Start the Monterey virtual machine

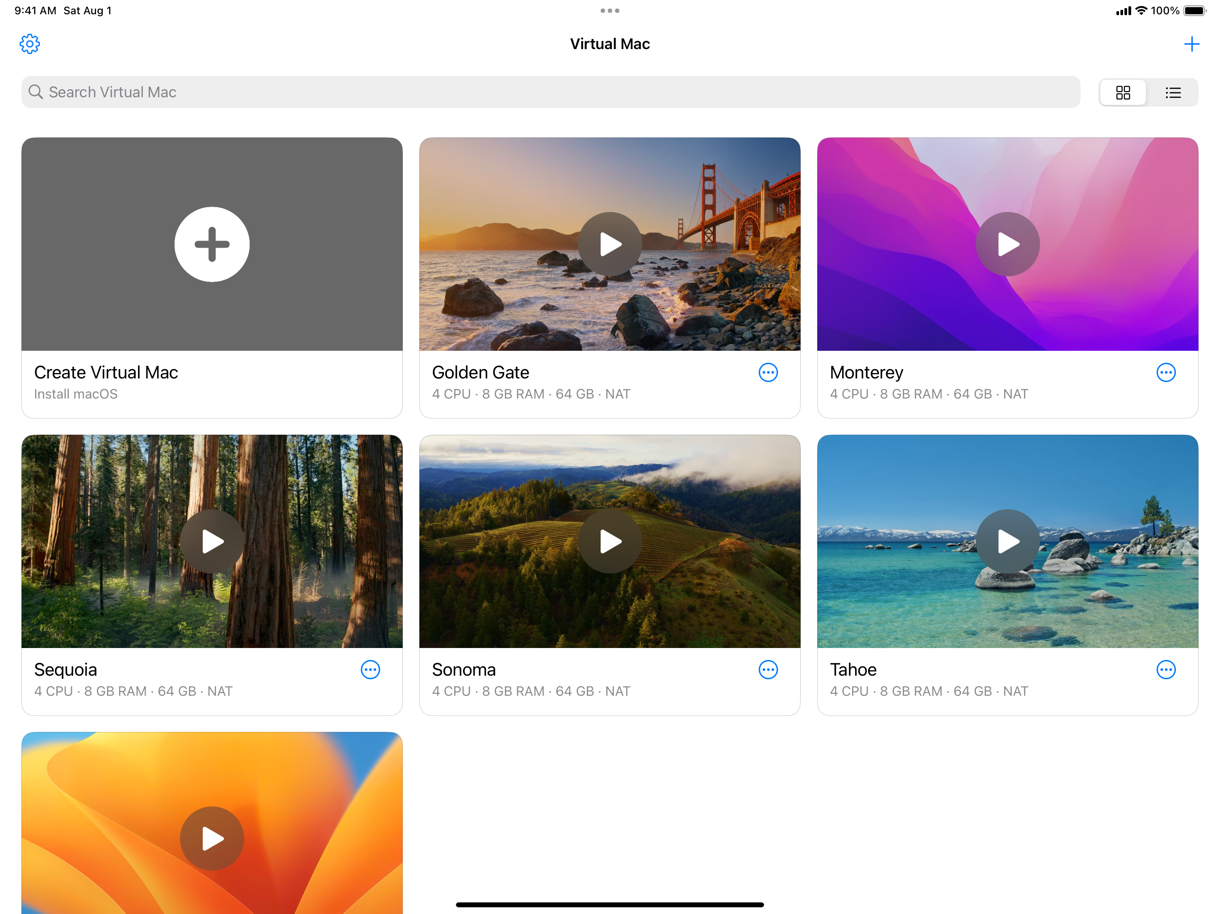[1007, 244]
